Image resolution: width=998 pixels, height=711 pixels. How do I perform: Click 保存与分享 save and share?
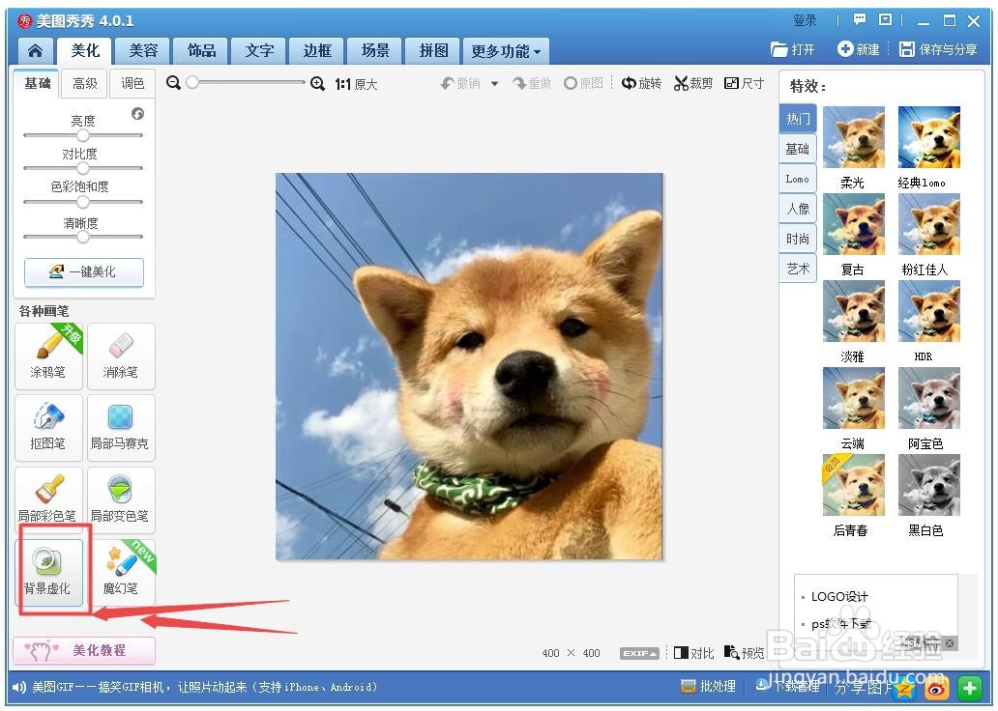coord(938,49)
